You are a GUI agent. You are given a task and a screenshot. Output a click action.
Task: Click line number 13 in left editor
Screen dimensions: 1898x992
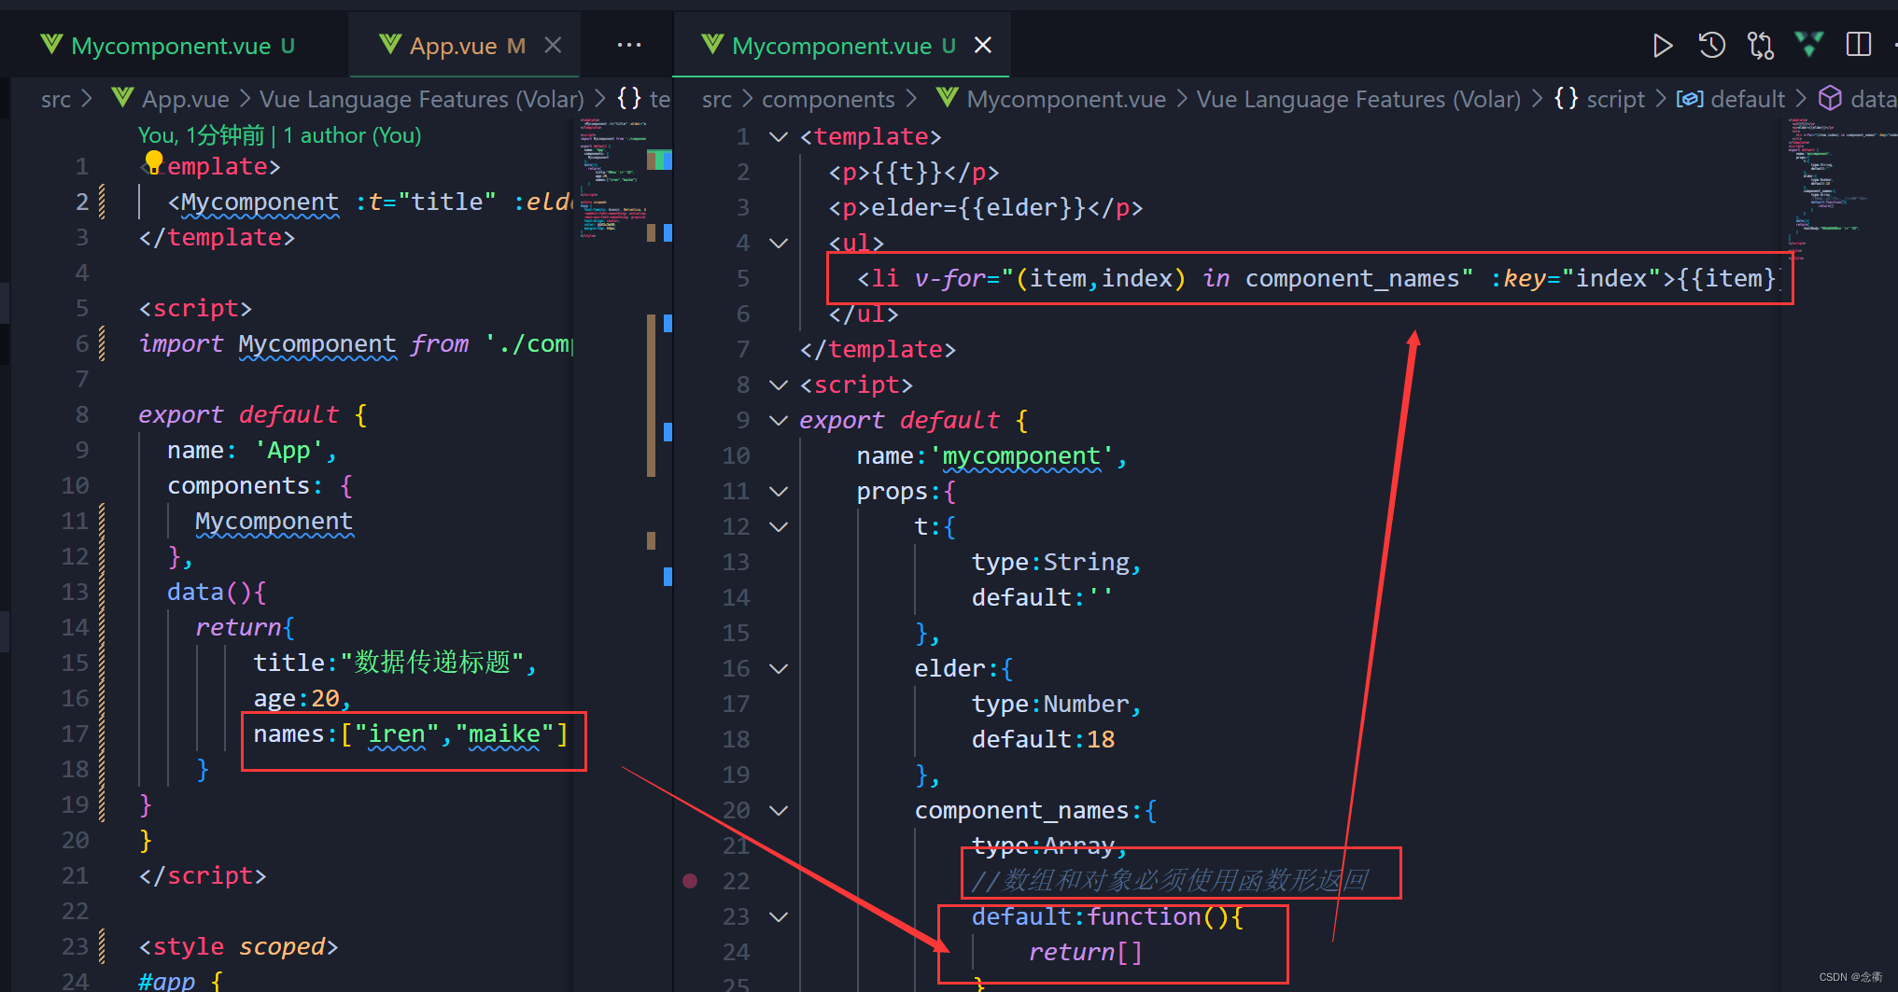pyautogui.click(x=75, y=593)
